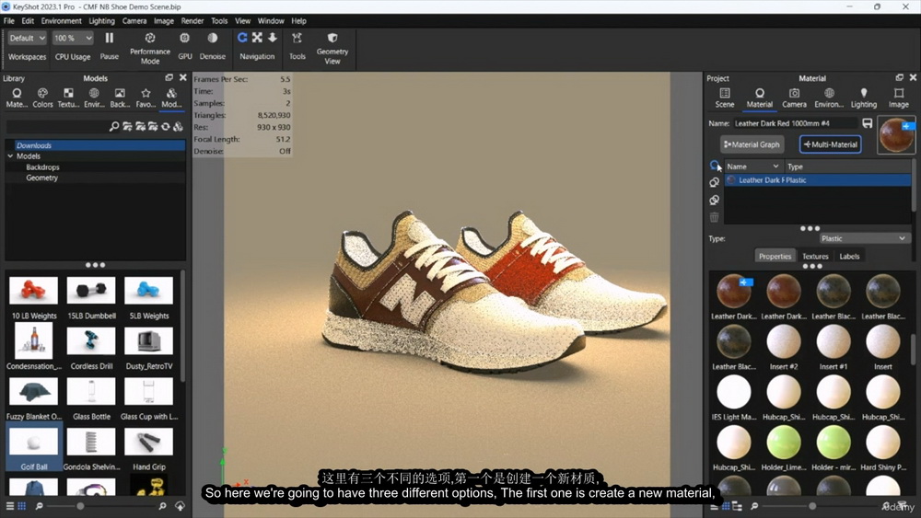Undock the Library panel
921x518 pixels.
pos(169,77)
